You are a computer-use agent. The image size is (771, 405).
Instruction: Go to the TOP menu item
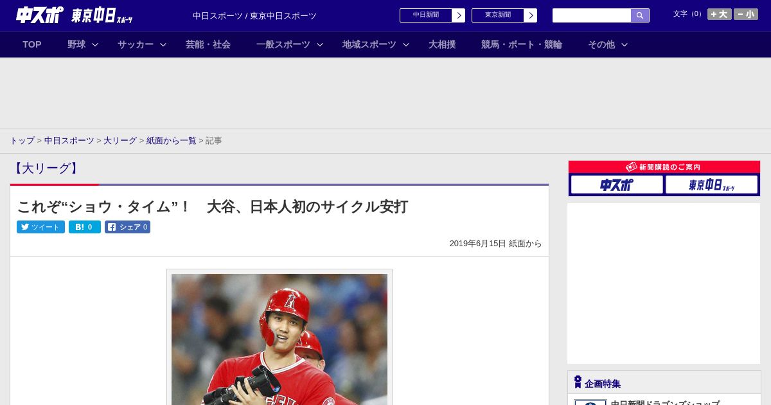click(x=32, y=44)
